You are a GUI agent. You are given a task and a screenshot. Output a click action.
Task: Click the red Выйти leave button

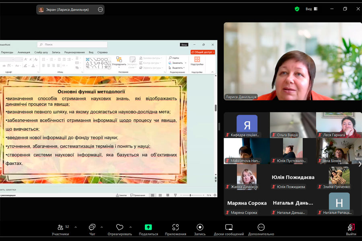point(351,228)
